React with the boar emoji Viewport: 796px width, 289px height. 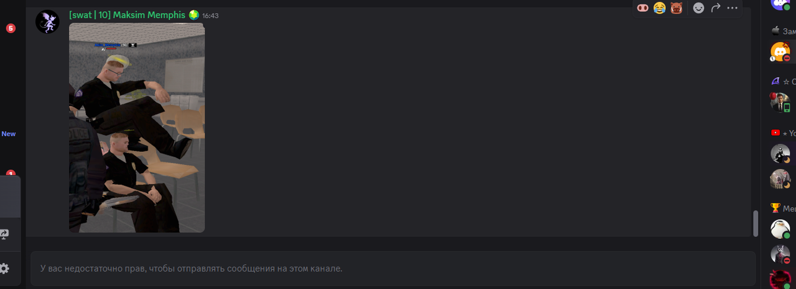(676, 7)
